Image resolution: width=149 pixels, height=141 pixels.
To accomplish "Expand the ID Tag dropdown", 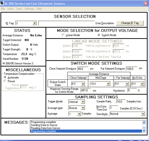I will tap(35, 23).
